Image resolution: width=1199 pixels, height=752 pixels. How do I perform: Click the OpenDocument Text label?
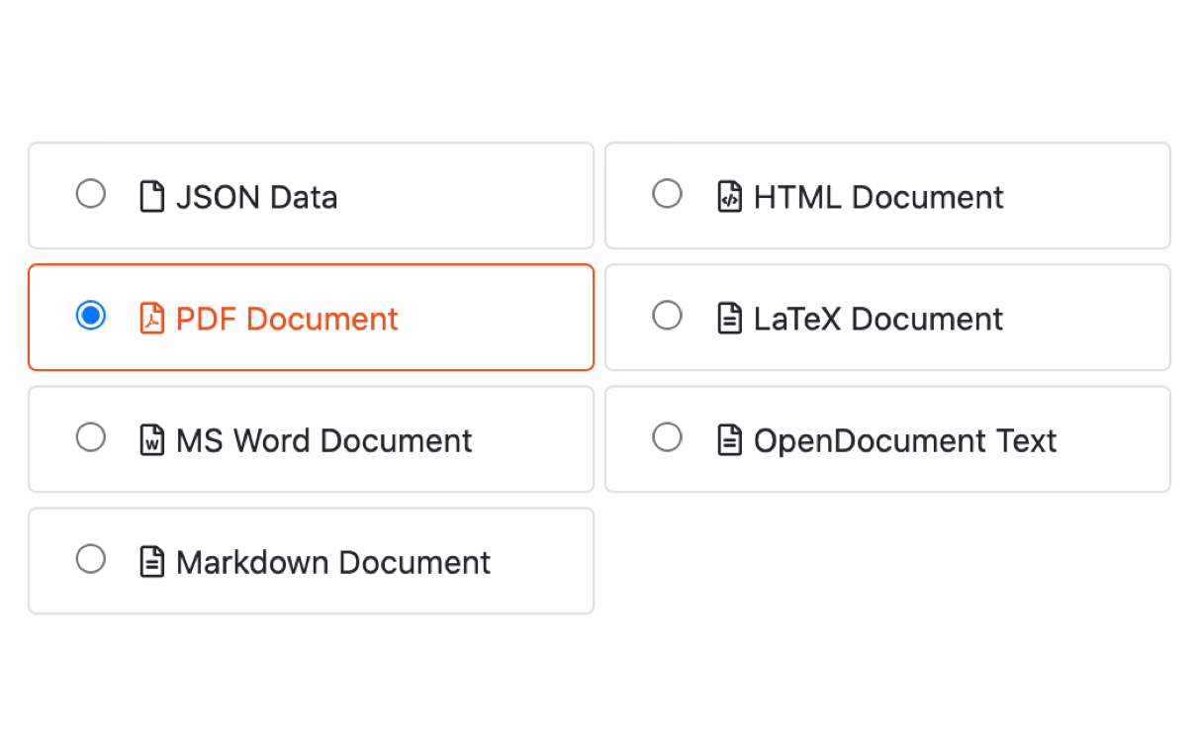click(x=904, y=440)
